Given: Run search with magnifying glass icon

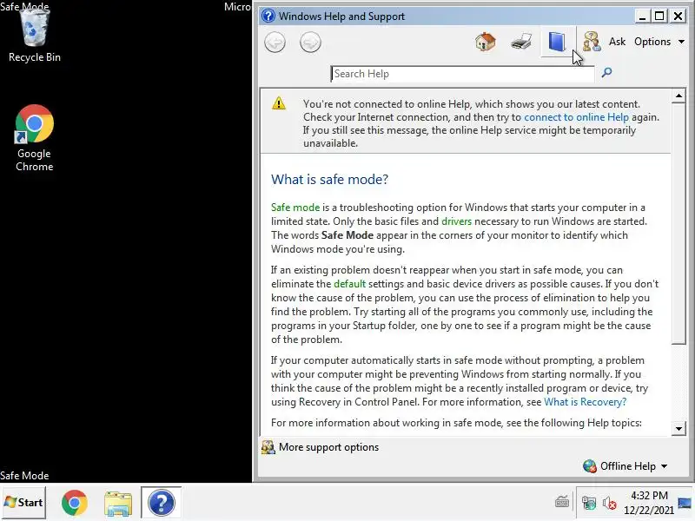Looking at the screenshot, I should point(606,72).
